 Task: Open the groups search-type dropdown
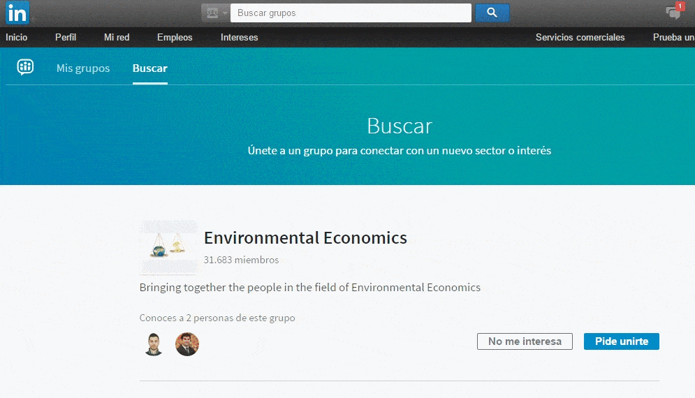(215, 13)
